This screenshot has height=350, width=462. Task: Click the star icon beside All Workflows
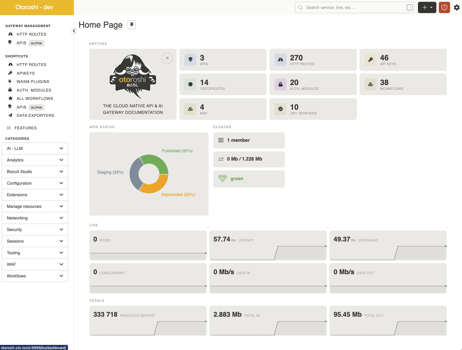click(x=10, y=98)
